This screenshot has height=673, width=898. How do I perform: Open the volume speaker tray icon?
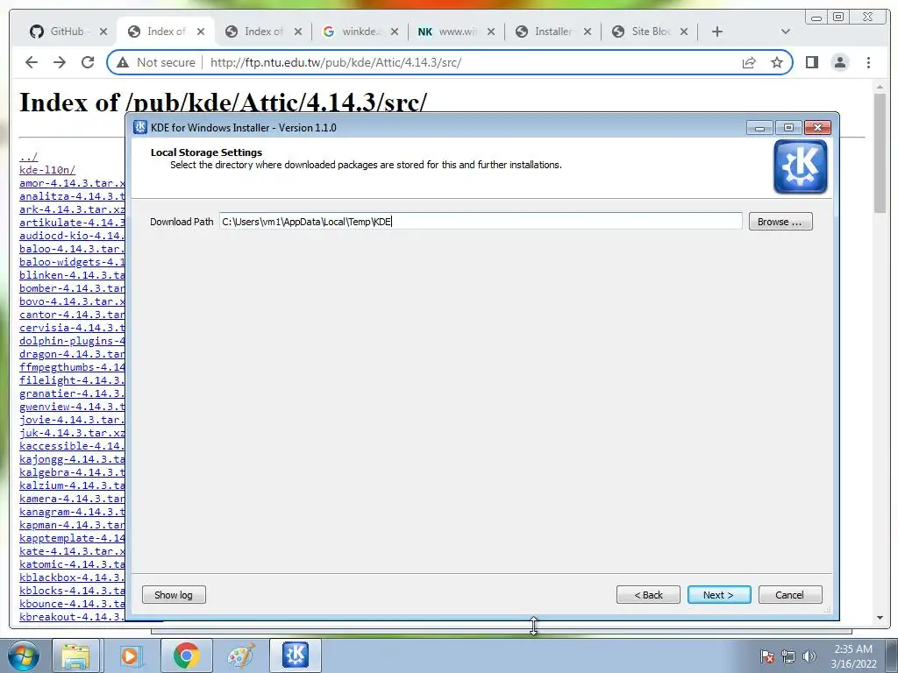809,656
